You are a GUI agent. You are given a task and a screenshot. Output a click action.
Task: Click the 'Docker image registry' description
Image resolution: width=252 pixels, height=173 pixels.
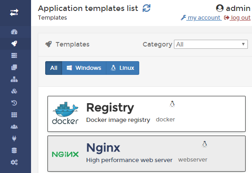point(118,120)
